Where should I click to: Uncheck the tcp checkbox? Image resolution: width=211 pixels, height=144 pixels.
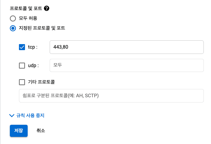click(x=22, y=47)
